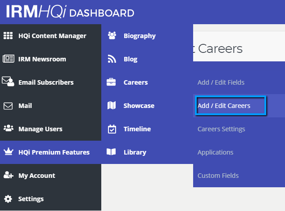Open Settings label in sidebar
The width and height of the screenshot is (285, 211).
click(x=31, y=199)
